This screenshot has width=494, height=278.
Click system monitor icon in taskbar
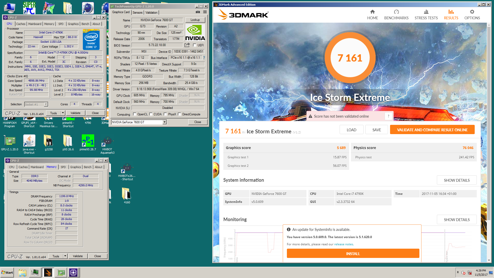click(x=35, y=272)
